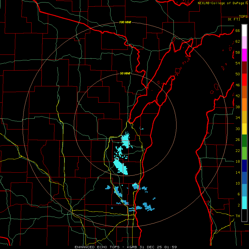
Task: Click the 54 legend value
Action: (x=238, y=63)
